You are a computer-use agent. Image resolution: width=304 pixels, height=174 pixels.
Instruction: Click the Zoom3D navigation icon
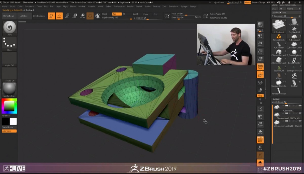pyautogui.click(x=260, y=124)
